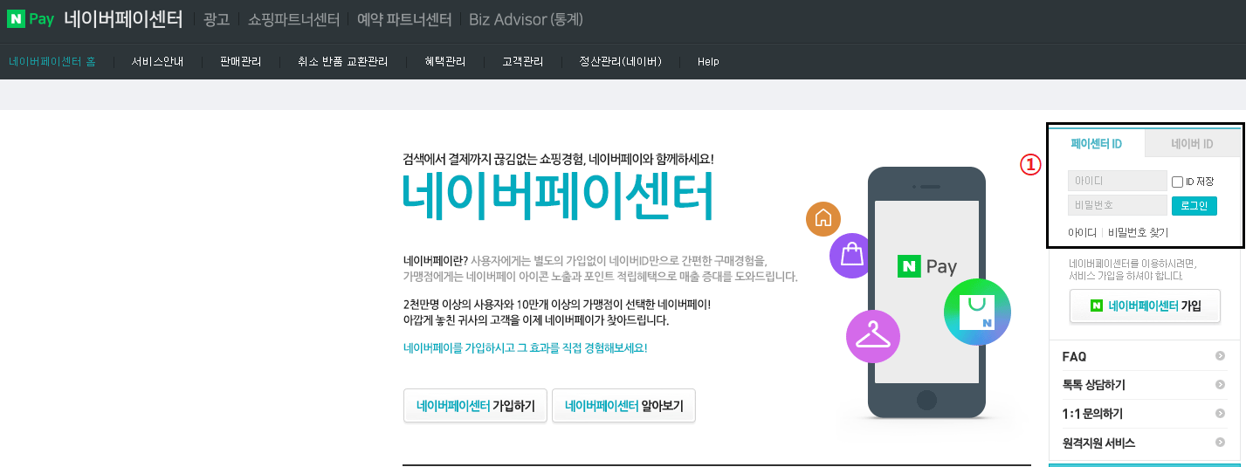The width and height of the screenshot is (1246, 467).
Task: Switch to the 네이버 ID tab
Action: [1192, 144]
